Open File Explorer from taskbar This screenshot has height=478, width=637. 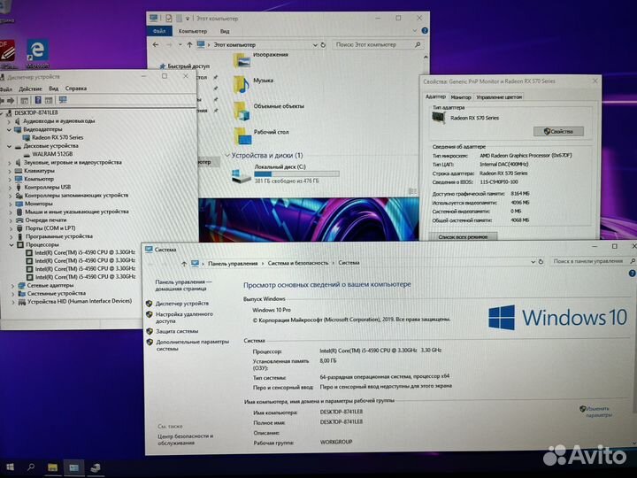pyautogui.click(x=52, y=467)
